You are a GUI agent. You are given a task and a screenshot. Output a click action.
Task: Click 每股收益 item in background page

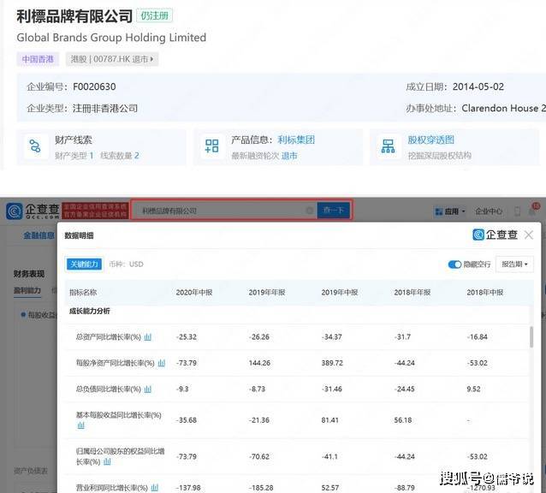(39, 315)
